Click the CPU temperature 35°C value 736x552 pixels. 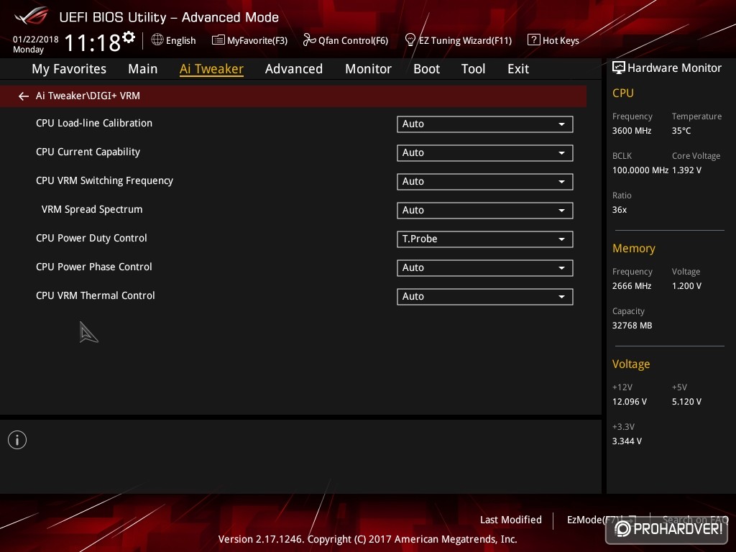(x=681, y=131)
